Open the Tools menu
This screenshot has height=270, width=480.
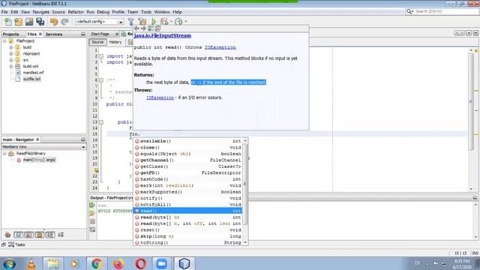[x=146, y=12]
